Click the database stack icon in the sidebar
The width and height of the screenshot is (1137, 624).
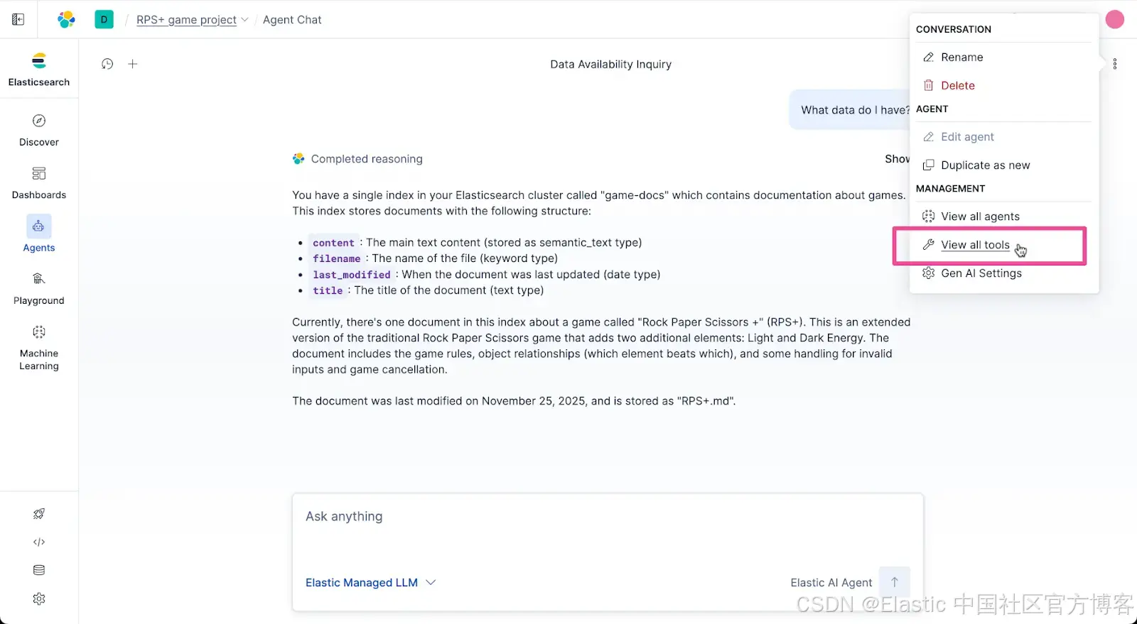tap(39, 570)
